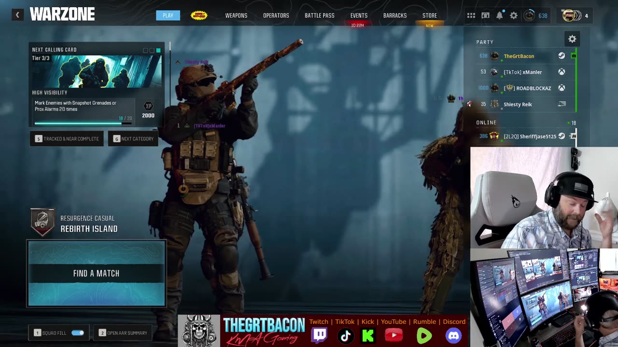This screenshot has width=618, height=347.
Task: Click the friends list scrollbar
Action: (576, 136)
